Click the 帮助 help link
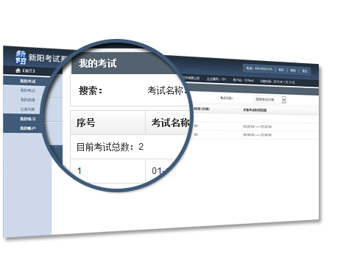The width and height of the screenshot is (349, 265). (293, 70)
